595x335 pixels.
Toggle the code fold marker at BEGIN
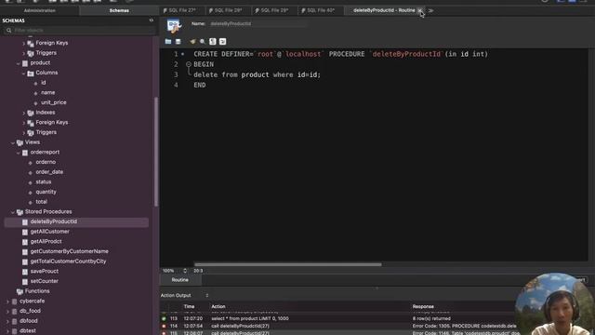pyautogui.click(x=189, y=64)
